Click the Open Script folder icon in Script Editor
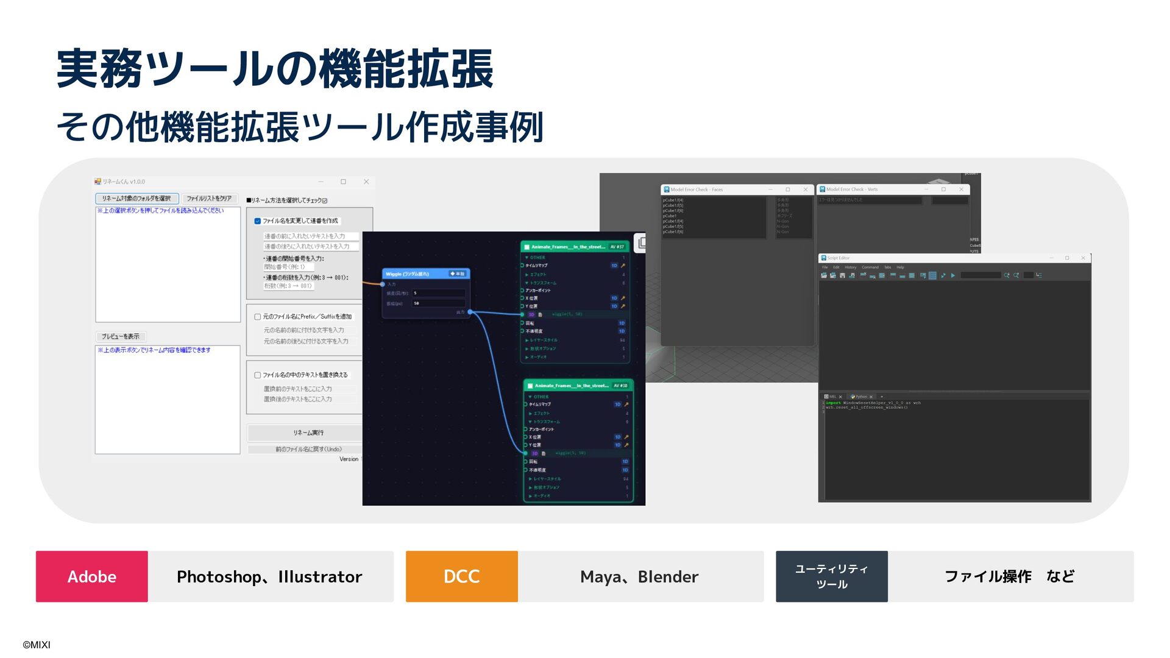This screenshot has width=1170, height=658. 824,275
